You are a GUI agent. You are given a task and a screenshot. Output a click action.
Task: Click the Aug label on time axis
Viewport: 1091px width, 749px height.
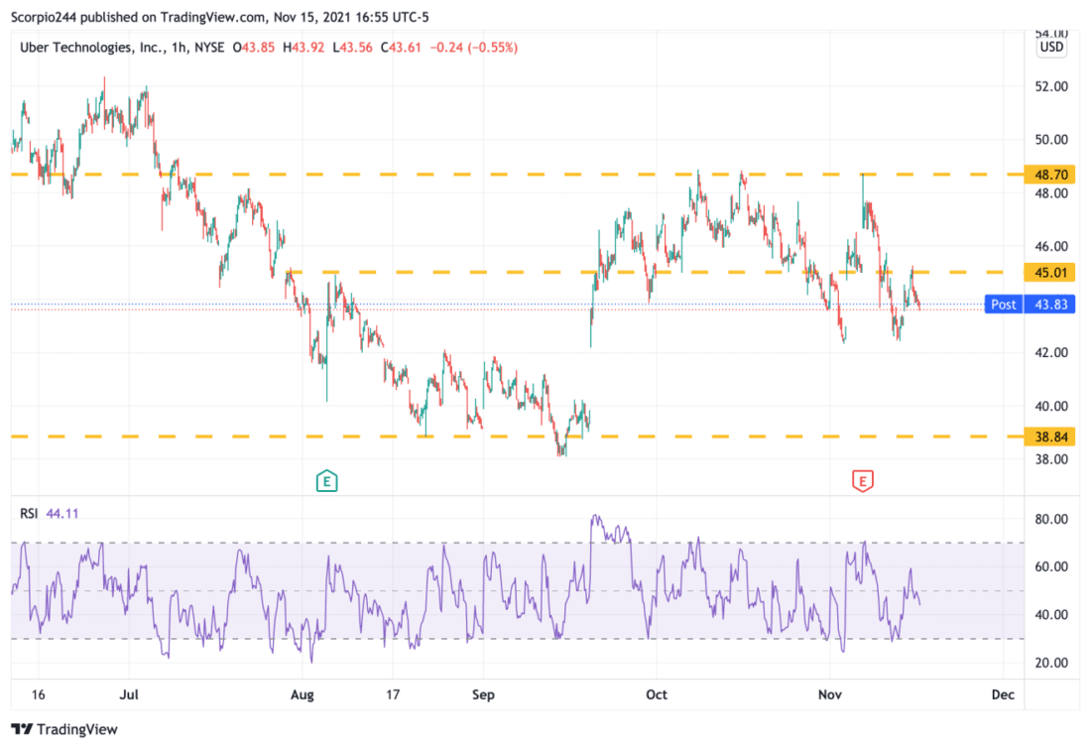(x=302, y=694)
